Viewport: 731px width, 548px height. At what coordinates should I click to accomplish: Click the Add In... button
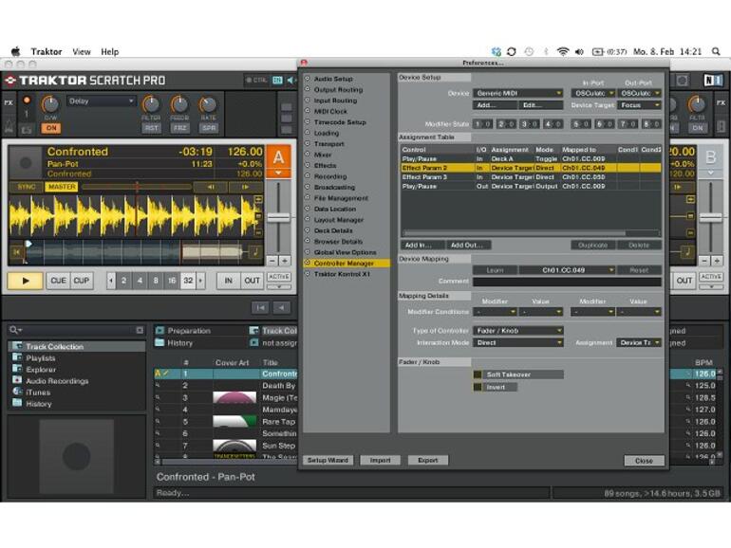click(419, 245)
